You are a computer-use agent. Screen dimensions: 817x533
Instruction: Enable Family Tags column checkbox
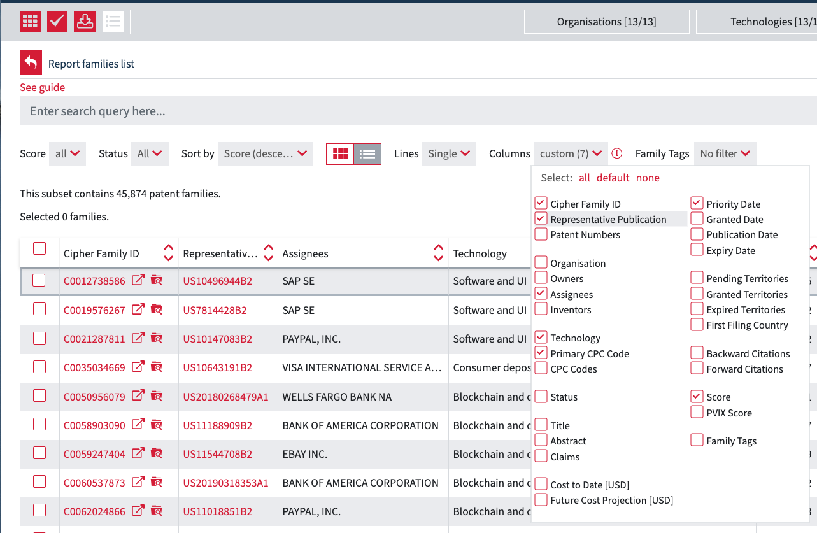697,440
